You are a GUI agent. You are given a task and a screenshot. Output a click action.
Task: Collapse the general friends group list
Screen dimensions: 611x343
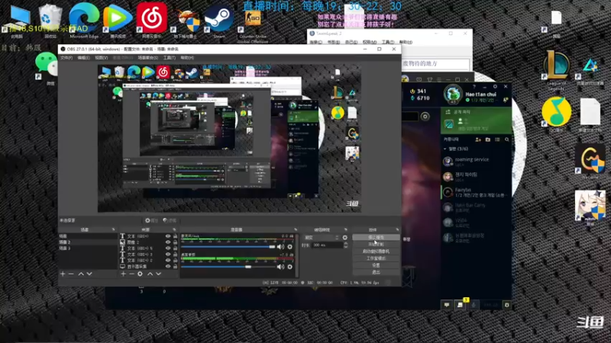445,149
